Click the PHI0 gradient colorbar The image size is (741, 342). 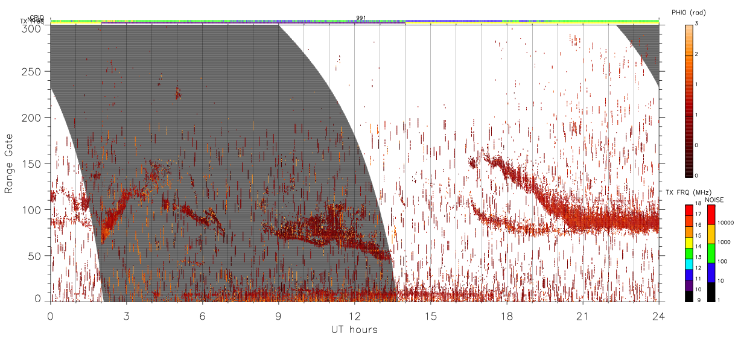[689, 101]
